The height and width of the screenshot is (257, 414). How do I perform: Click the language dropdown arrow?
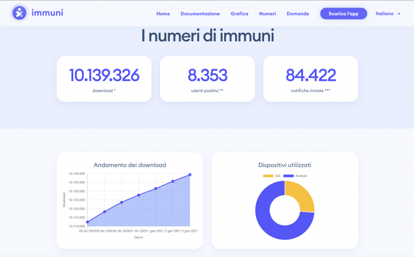click(x=399, y=14)
